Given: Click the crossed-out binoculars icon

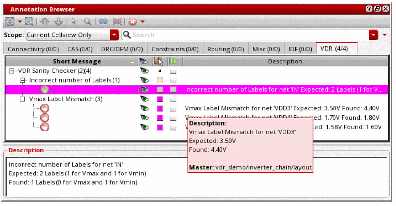Looking at the screenshot, I should click(117, 21).
